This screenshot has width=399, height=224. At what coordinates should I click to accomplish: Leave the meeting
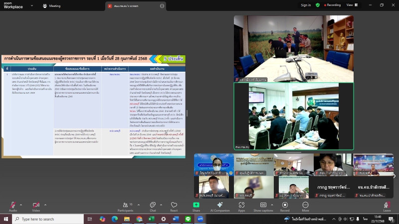tap(387, 205)
